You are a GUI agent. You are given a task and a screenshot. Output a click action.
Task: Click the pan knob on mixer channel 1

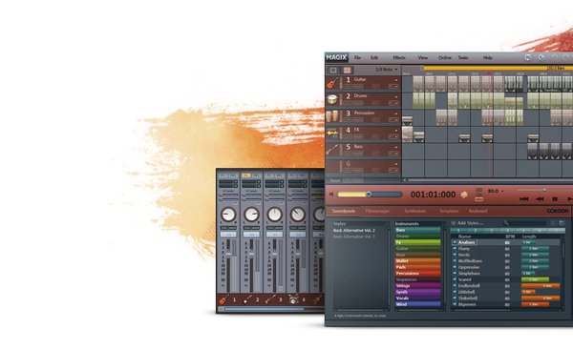point(229,215)
